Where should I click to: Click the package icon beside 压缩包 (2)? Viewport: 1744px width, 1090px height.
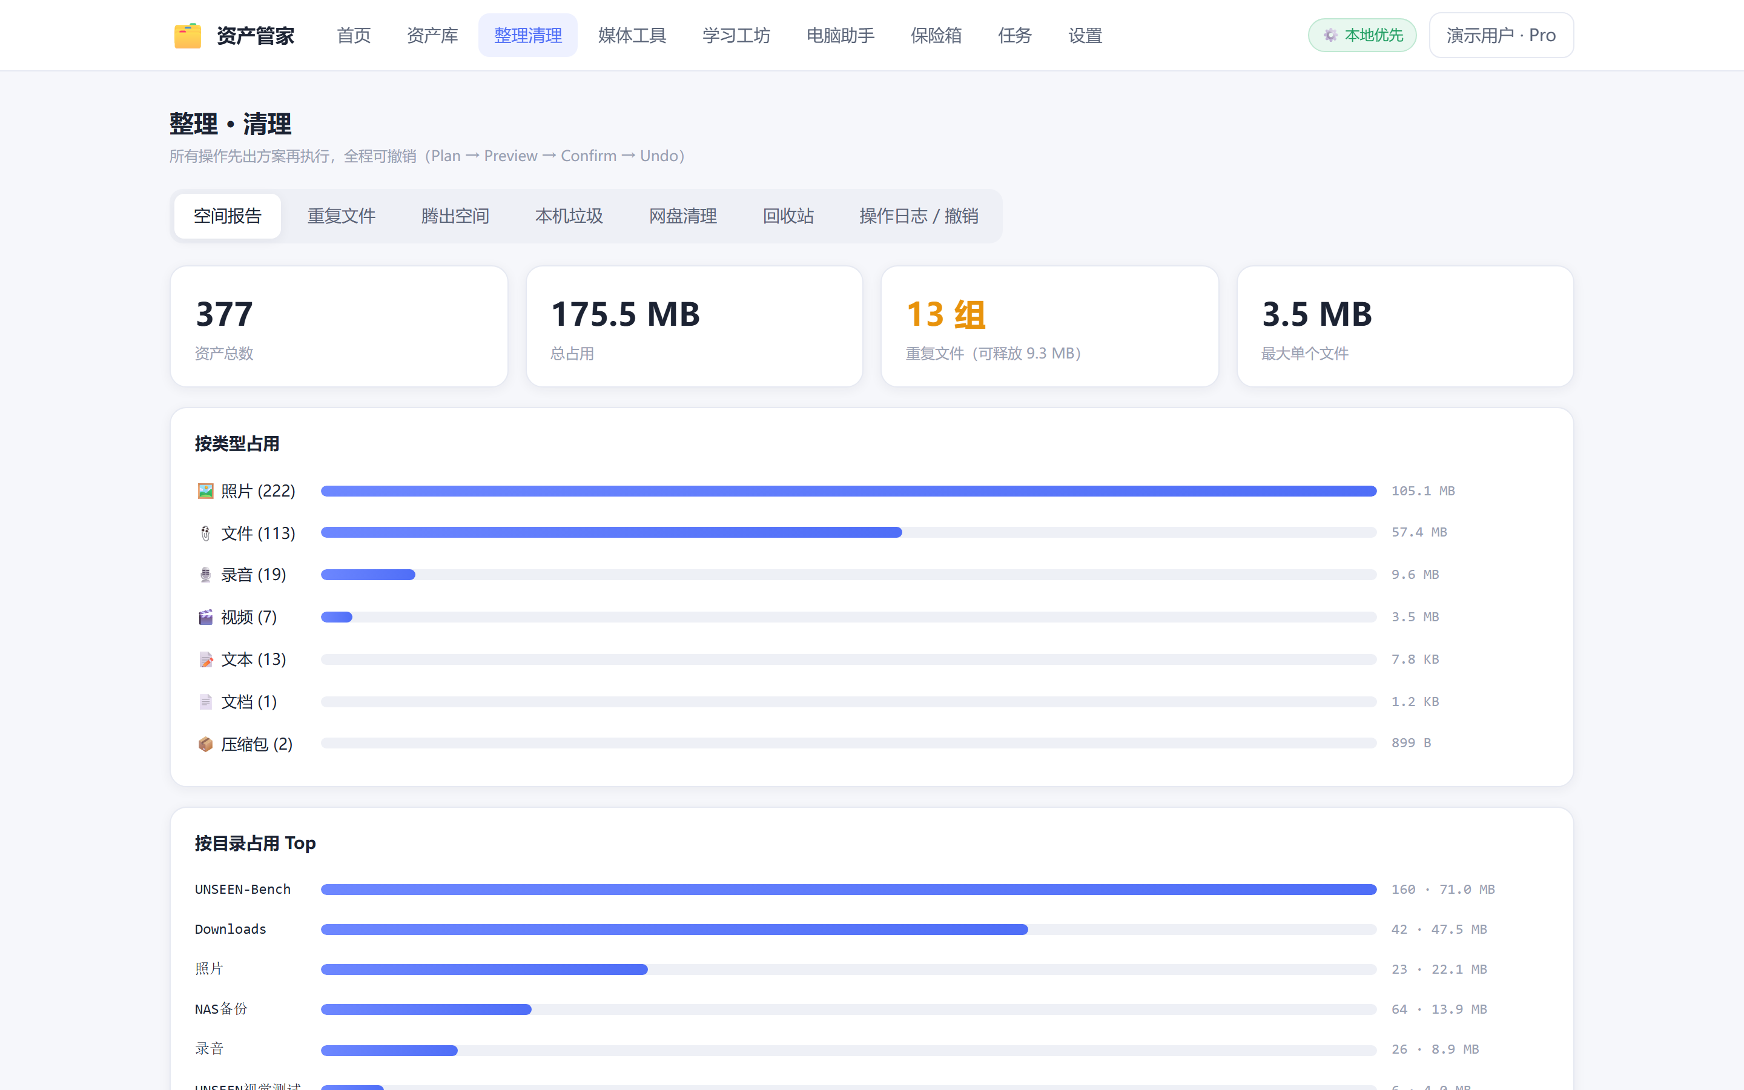[205, 744]
